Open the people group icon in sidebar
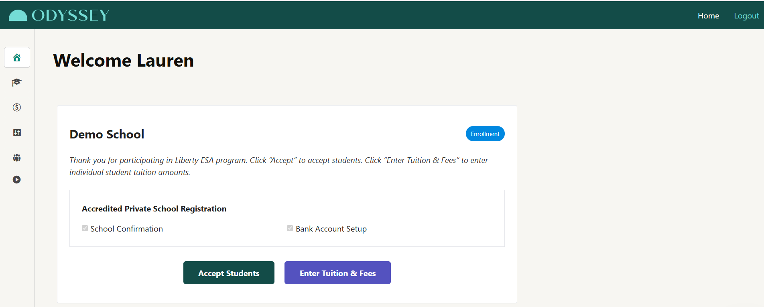The height and width of the screenshot is (307, 764). [x=17, y=157]
